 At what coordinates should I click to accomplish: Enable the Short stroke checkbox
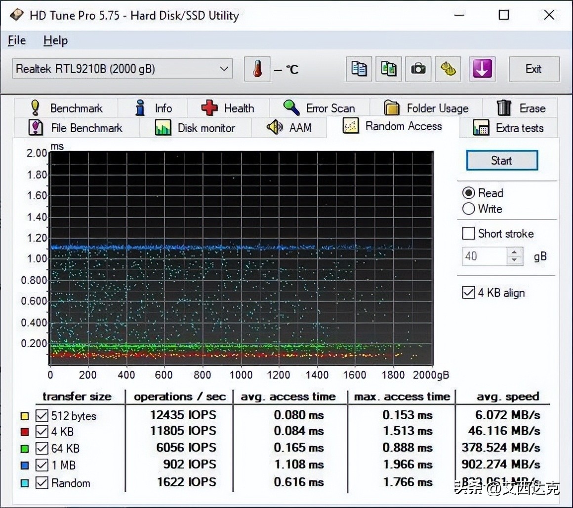click(x=468, y=233)
